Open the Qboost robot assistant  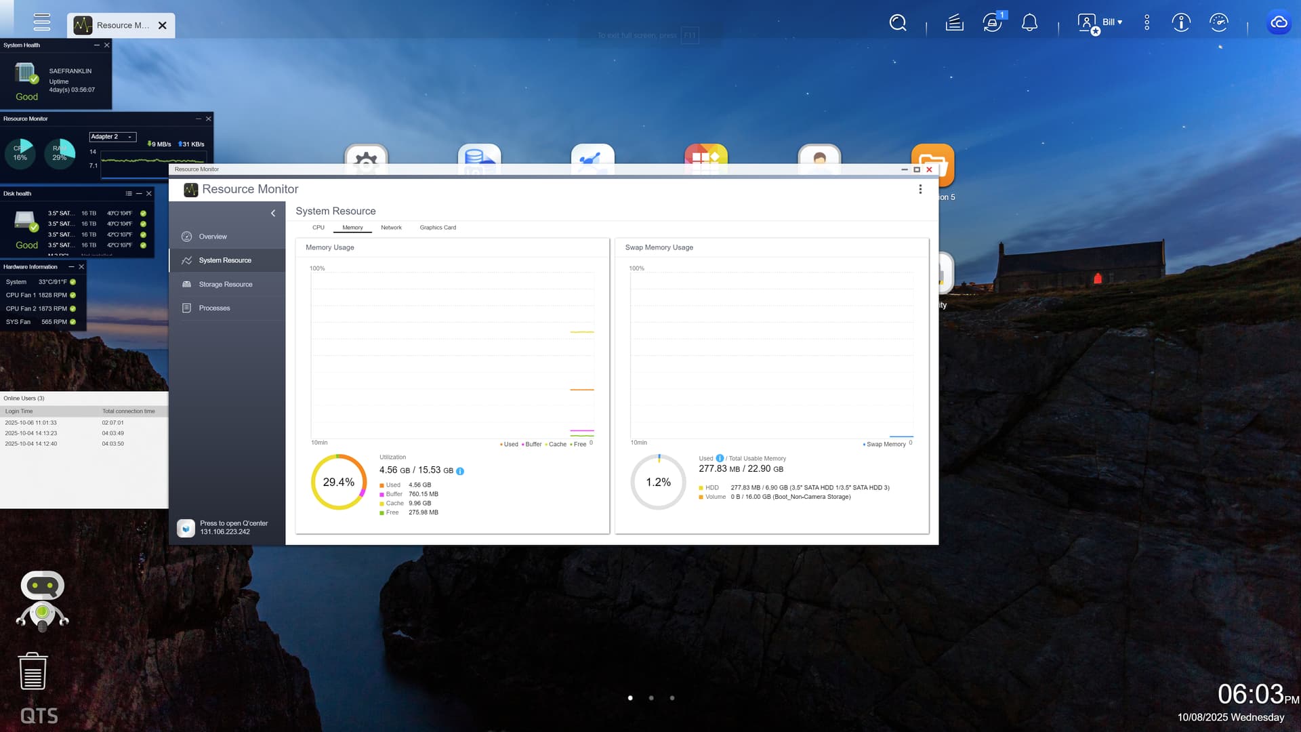coord(42,601)
